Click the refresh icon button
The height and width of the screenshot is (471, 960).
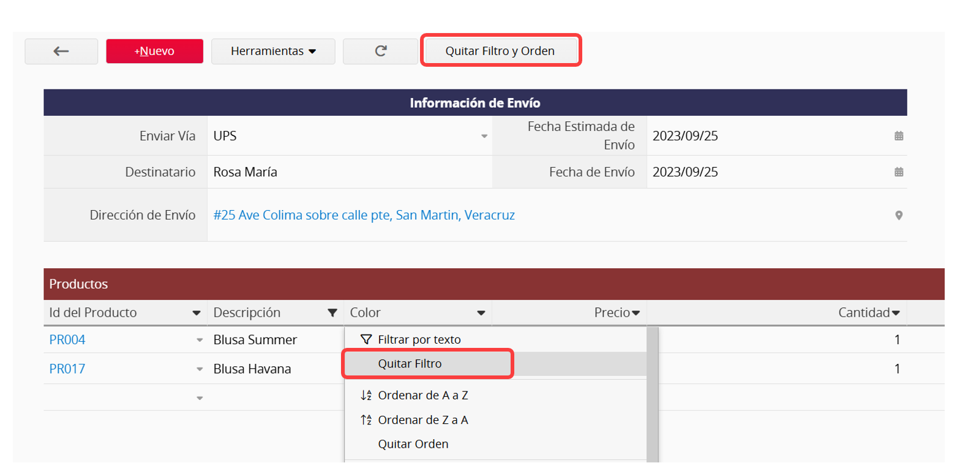tap(380, 51)
